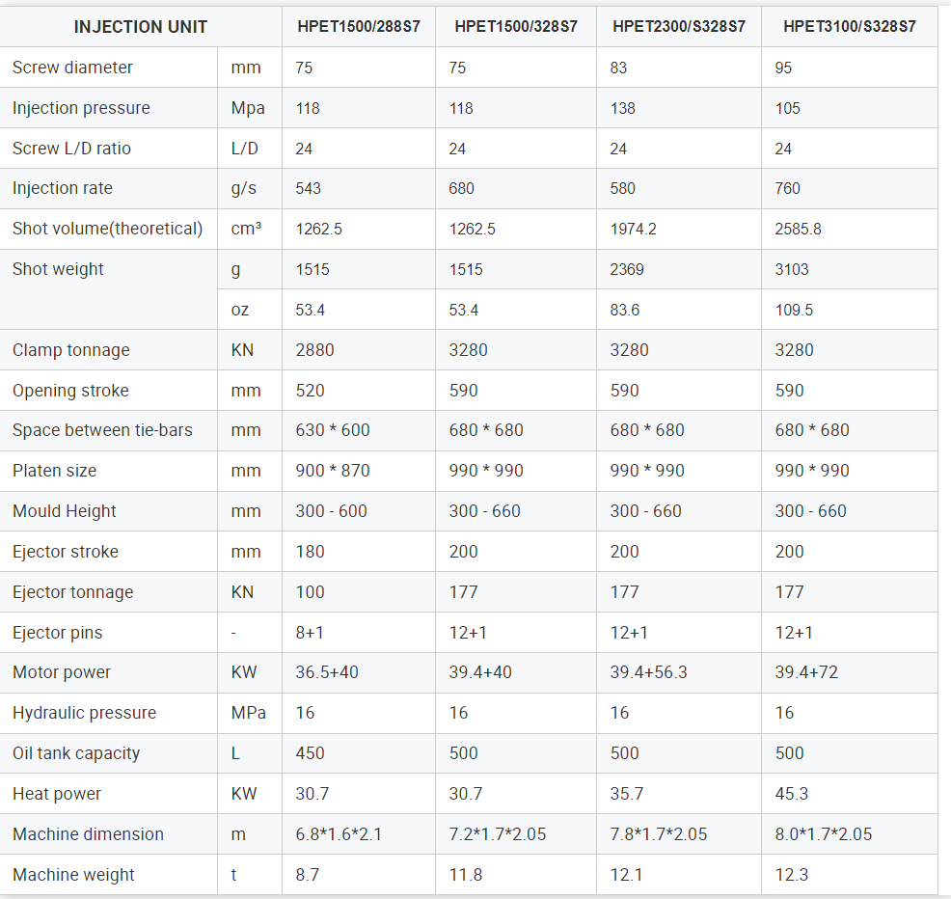Click the cm³ unit cell
Viewport: 951px width, 899px height.
pos(246,230)
